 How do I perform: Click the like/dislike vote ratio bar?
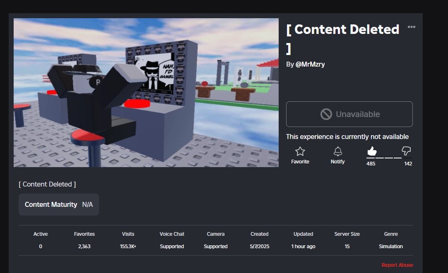click(x=389, y=158)
